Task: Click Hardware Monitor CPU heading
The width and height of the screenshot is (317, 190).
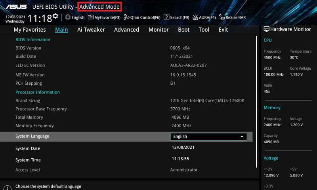Action: [267, 40]
